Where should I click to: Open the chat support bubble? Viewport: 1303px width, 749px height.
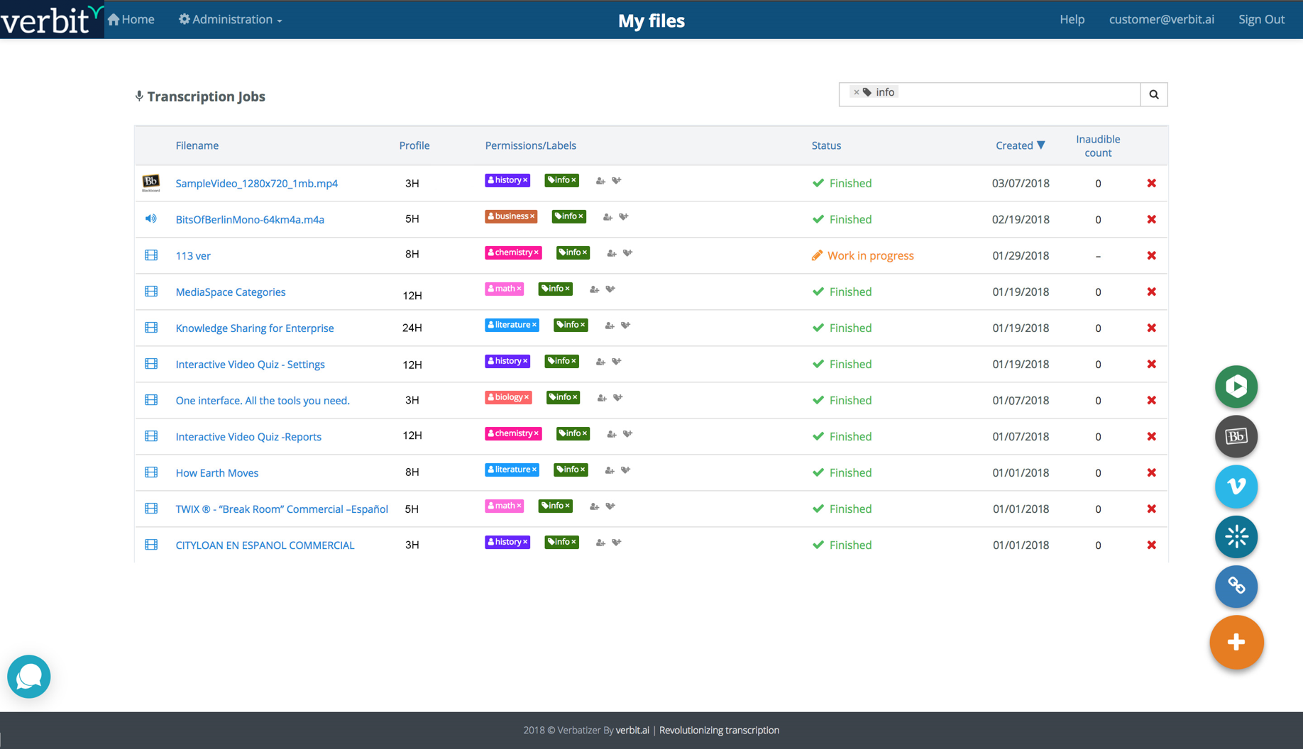[29, 677]
